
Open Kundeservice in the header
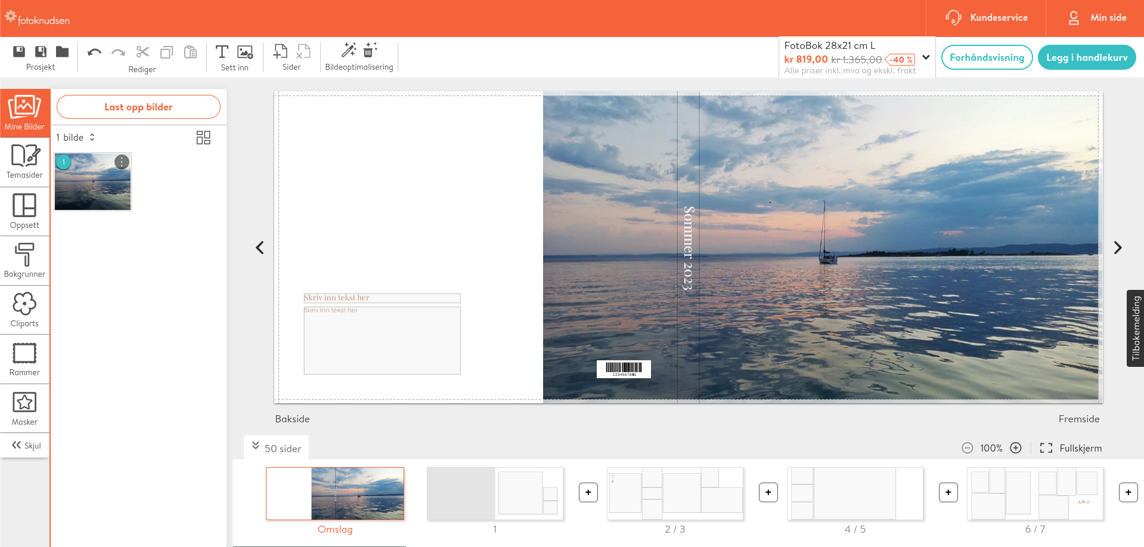tap(987, 18)
